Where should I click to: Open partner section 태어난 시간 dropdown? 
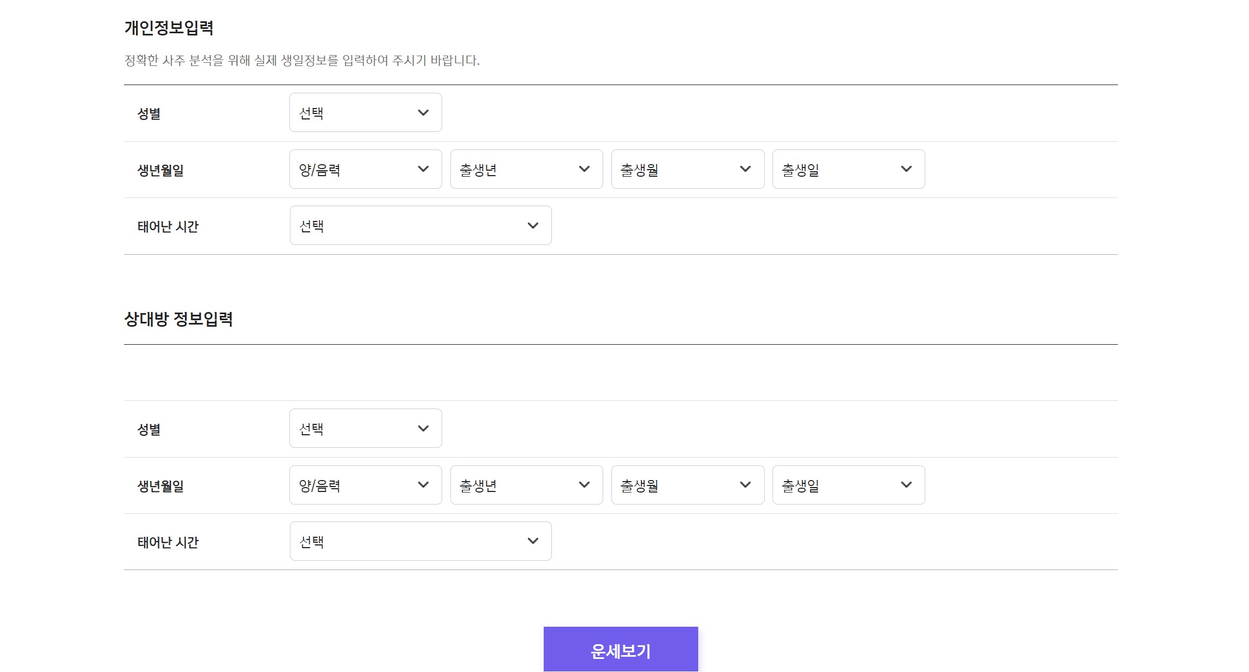tap(420, 541)
